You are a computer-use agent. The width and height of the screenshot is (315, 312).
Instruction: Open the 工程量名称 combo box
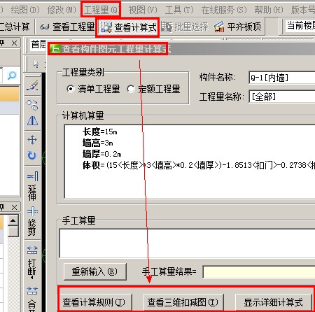(x=282, y=97)
